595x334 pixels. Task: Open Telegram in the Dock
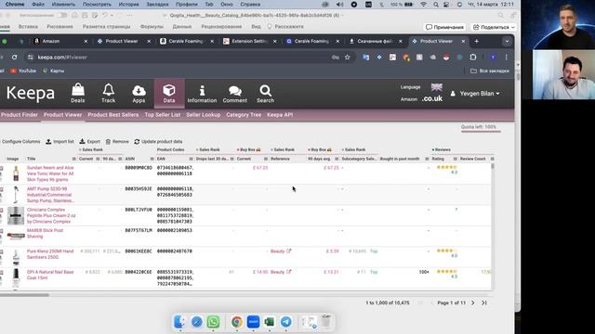click(x=286, y=322)
